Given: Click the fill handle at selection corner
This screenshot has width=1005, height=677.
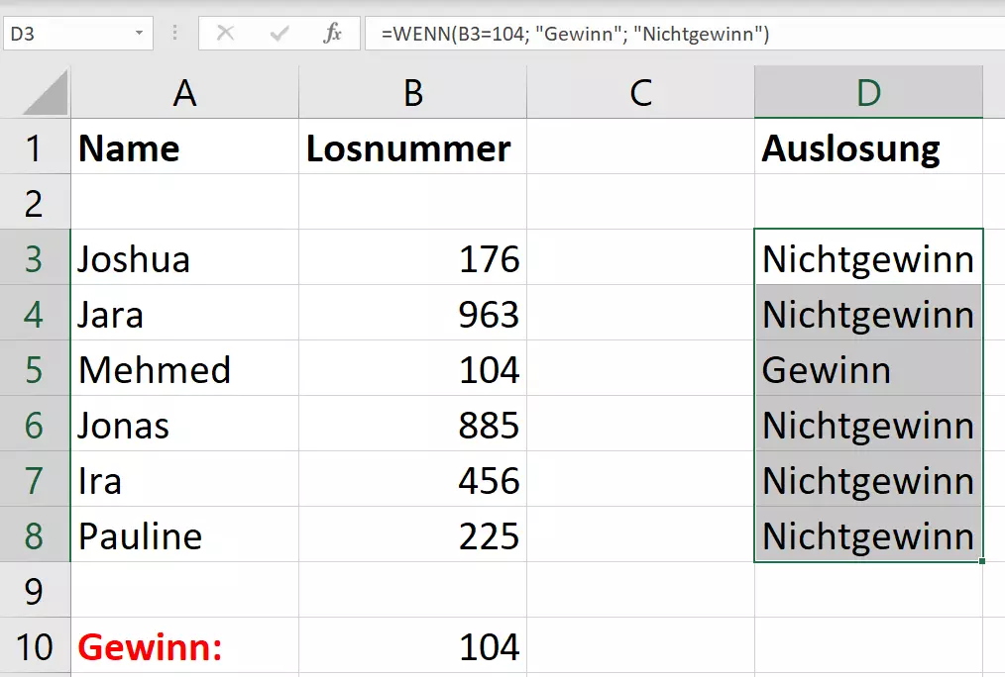Looking at the screenshot, I should pos(982,561).
